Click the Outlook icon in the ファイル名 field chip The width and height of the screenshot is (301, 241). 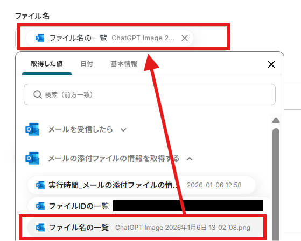[40, 38]
